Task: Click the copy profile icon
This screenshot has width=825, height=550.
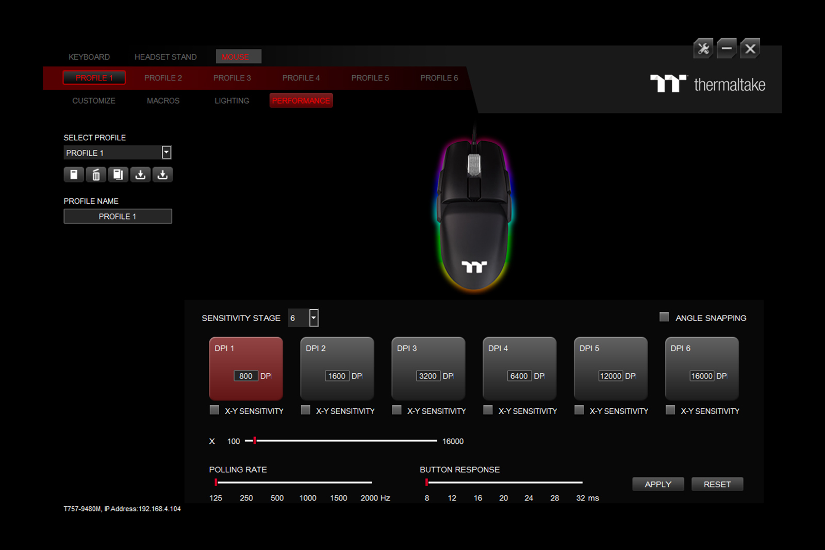Action: coord(118,175)
